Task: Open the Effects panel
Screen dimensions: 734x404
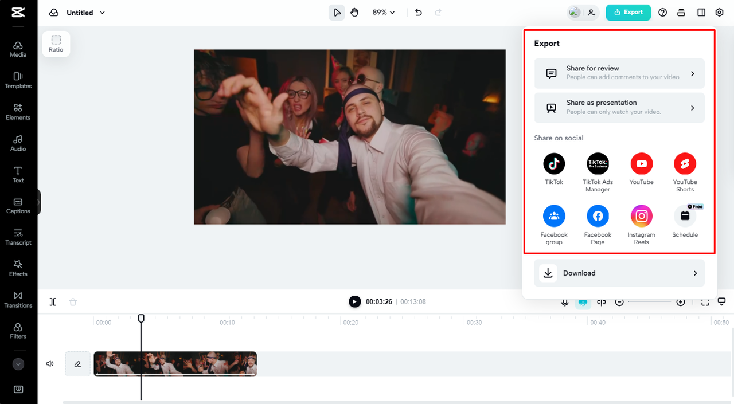Action: pos(18,269)
